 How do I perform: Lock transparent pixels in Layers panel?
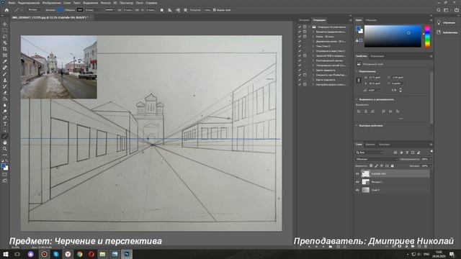371,166
